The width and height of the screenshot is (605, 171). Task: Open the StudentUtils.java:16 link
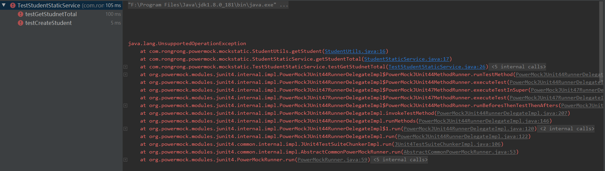[x=355, y=52]
